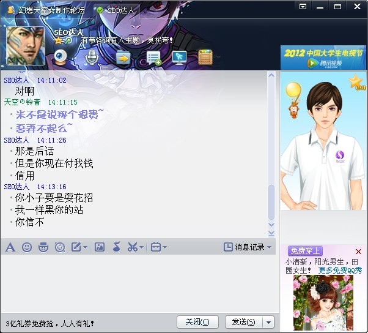The width and height of the screenshot is (368, 333).
Task: Create a discussion group with the chat plus icon
Action: (x=154, y=58)
